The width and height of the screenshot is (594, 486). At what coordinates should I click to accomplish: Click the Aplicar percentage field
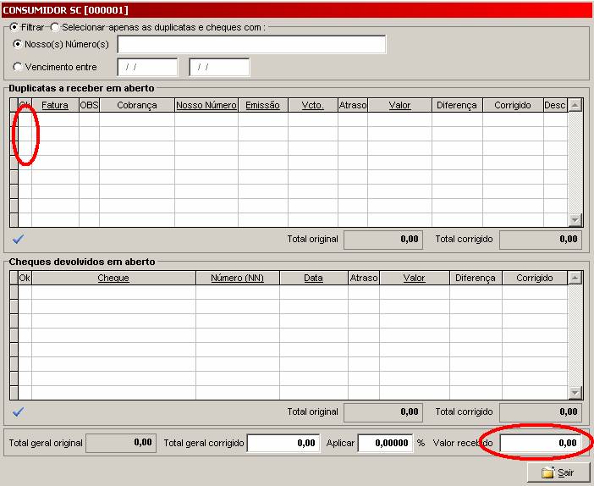coord(385,443)
